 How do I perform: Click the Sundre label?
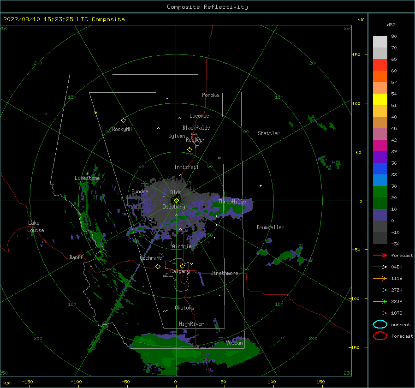pos(140,191)
